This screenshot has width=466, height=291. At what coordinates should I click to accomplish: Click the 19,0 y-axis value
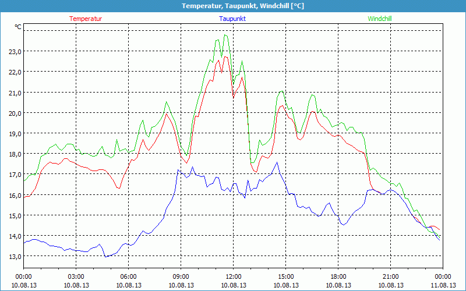pos(15,134)
